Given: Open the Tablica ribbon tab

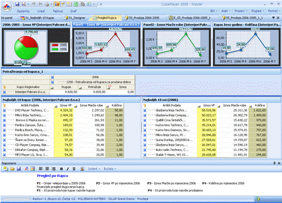Looking at the screenshot, I should 57,11.
